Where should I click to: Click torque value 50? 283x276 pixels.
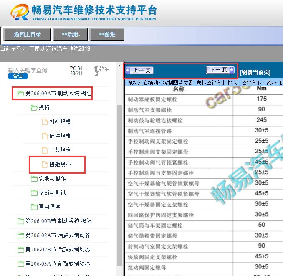pos(262,225)
